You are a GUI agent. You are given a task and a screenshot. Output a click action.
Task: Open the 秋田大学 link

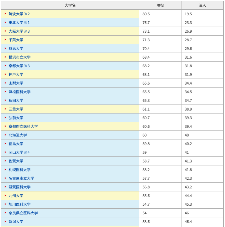point(16,101)
